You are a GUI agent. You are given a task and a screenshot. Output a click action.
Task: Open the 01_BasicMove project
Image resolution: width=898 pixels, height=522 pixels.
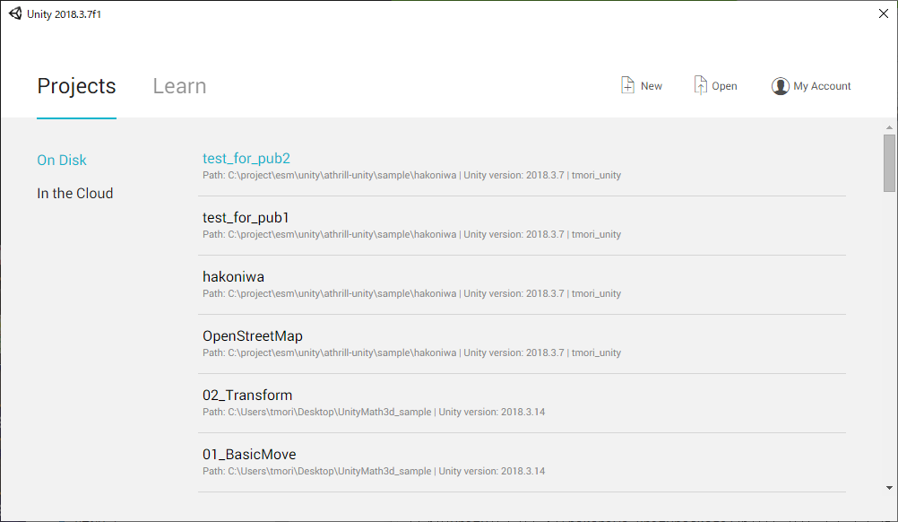point(249,454)
